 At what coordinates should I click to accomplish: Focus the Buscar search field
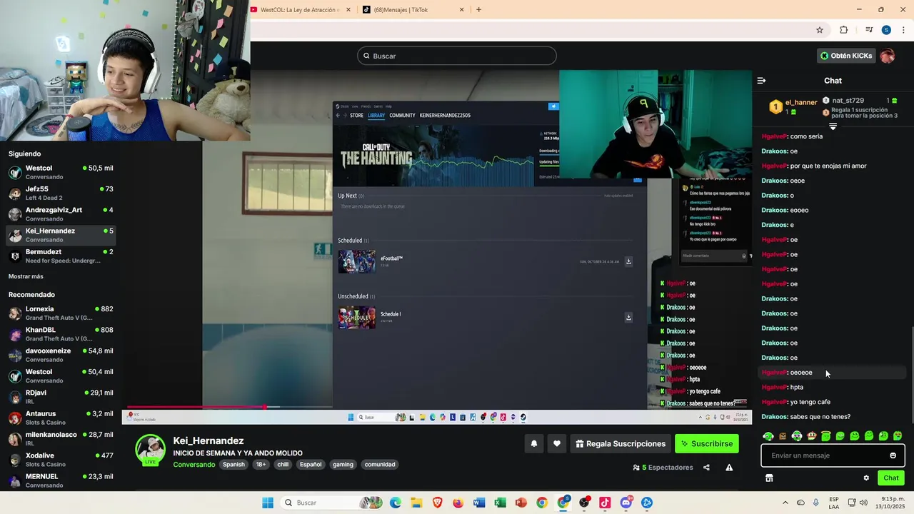[x=457, y=56]
